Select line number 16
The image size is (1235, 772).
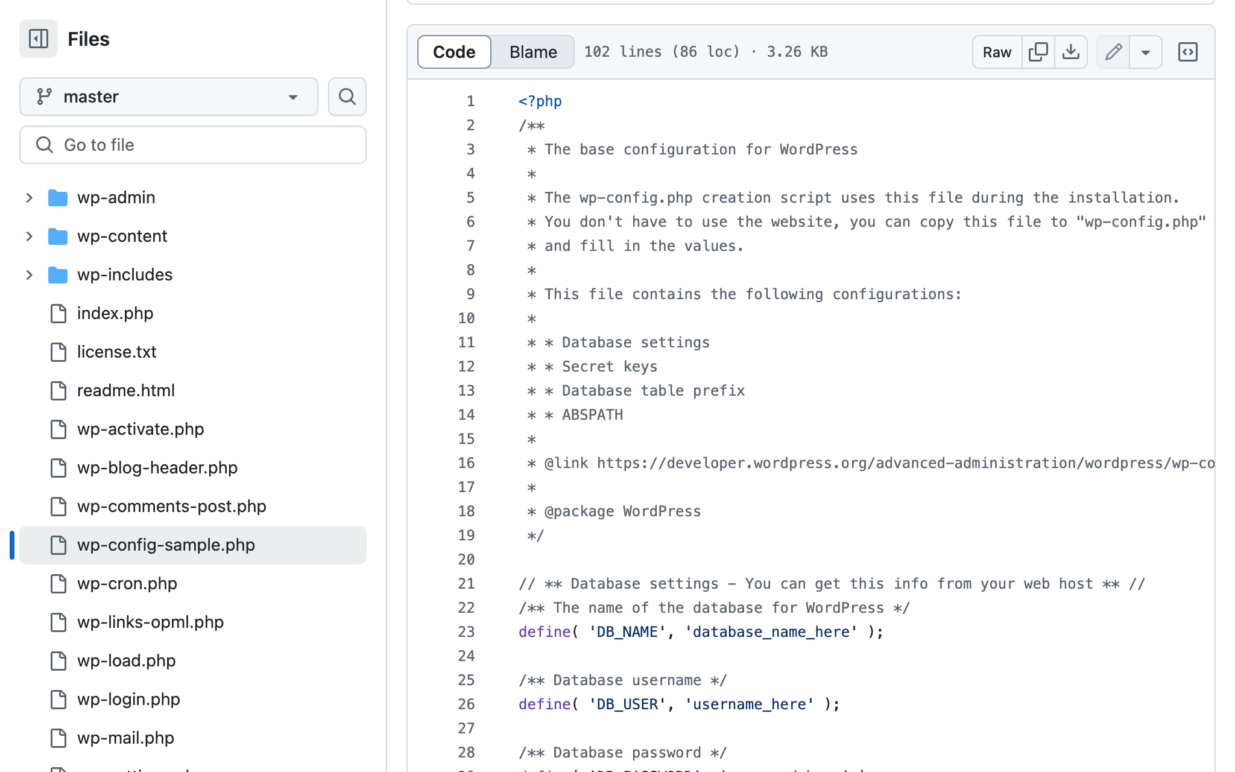466,463
